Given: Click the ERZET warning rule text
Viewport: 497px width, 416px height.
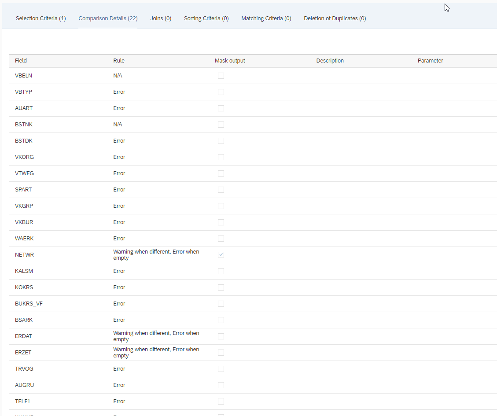Looking at the screenshot, I should point(156,353).
